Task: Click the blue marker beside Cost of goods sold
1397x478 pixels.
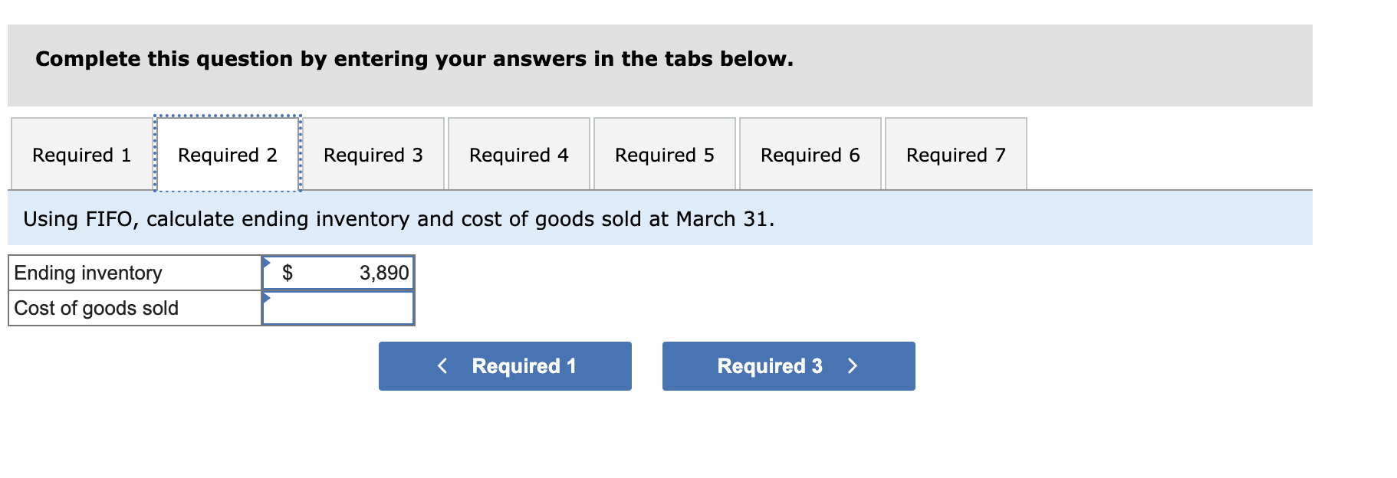Action: (x=267, y=300)
